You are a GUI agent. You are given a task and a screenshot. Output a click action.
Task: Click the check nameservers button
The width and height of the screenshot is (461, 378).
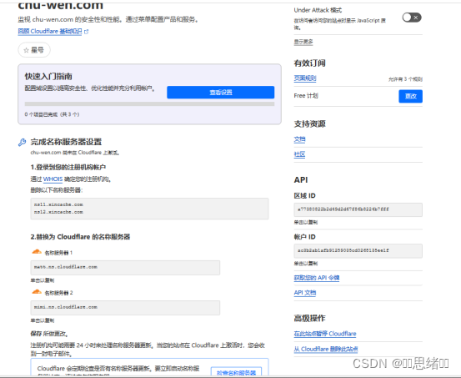pos(236,372)
